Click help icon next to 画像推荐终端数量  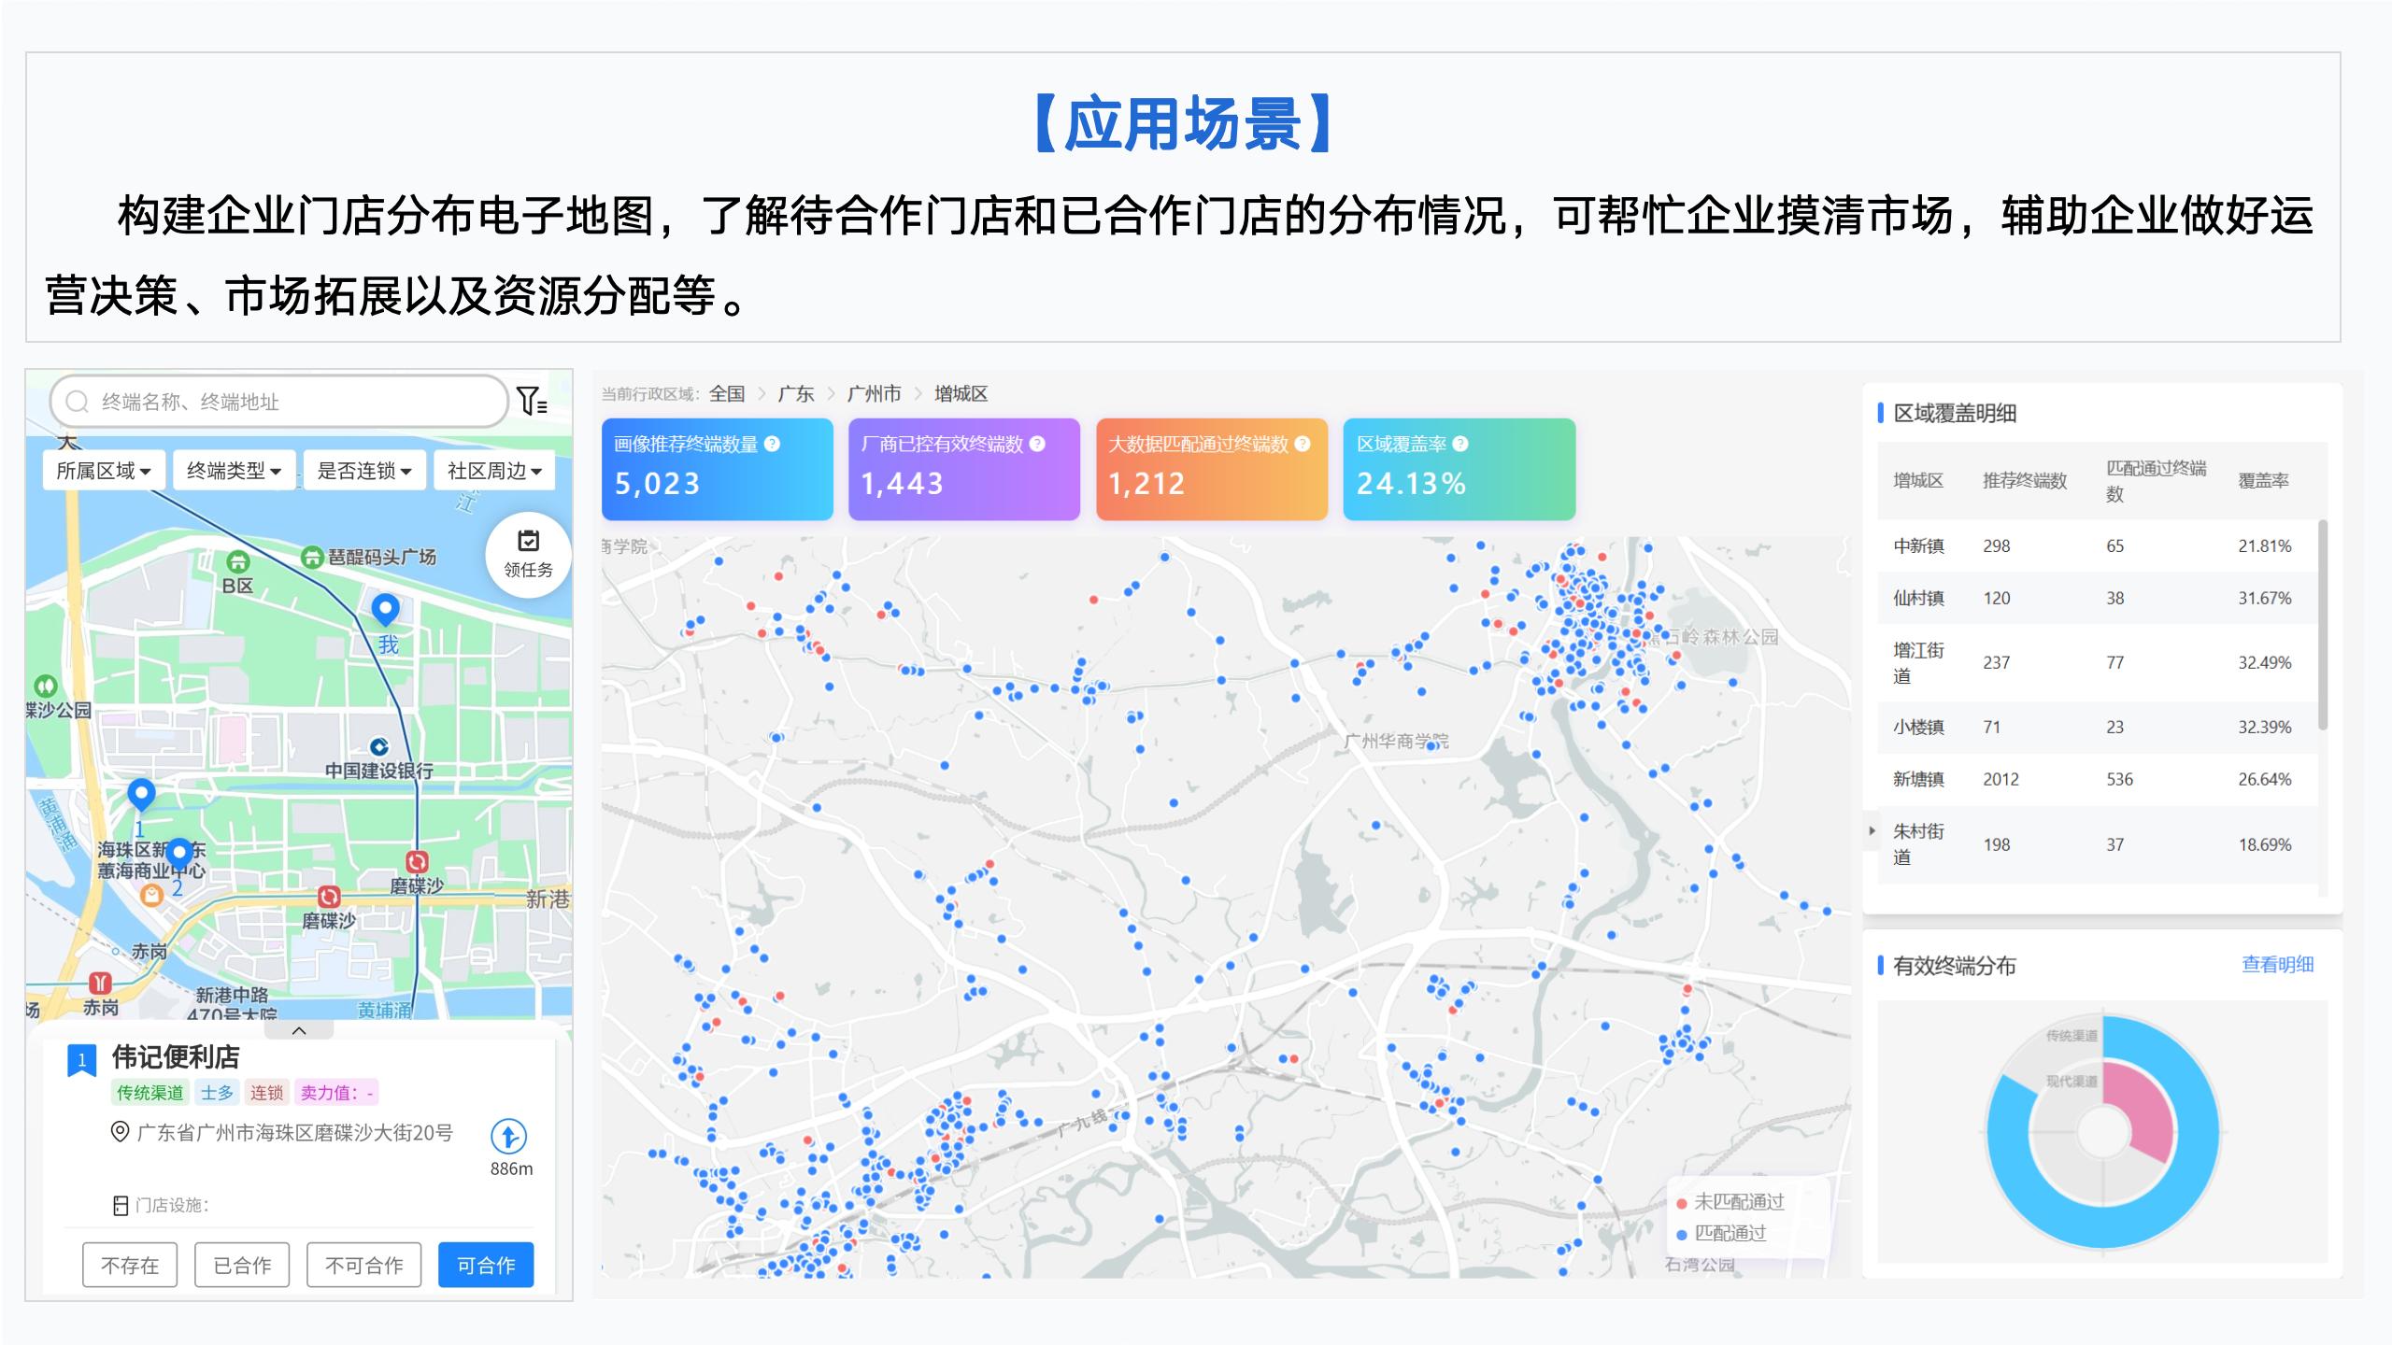pos(773,445)
